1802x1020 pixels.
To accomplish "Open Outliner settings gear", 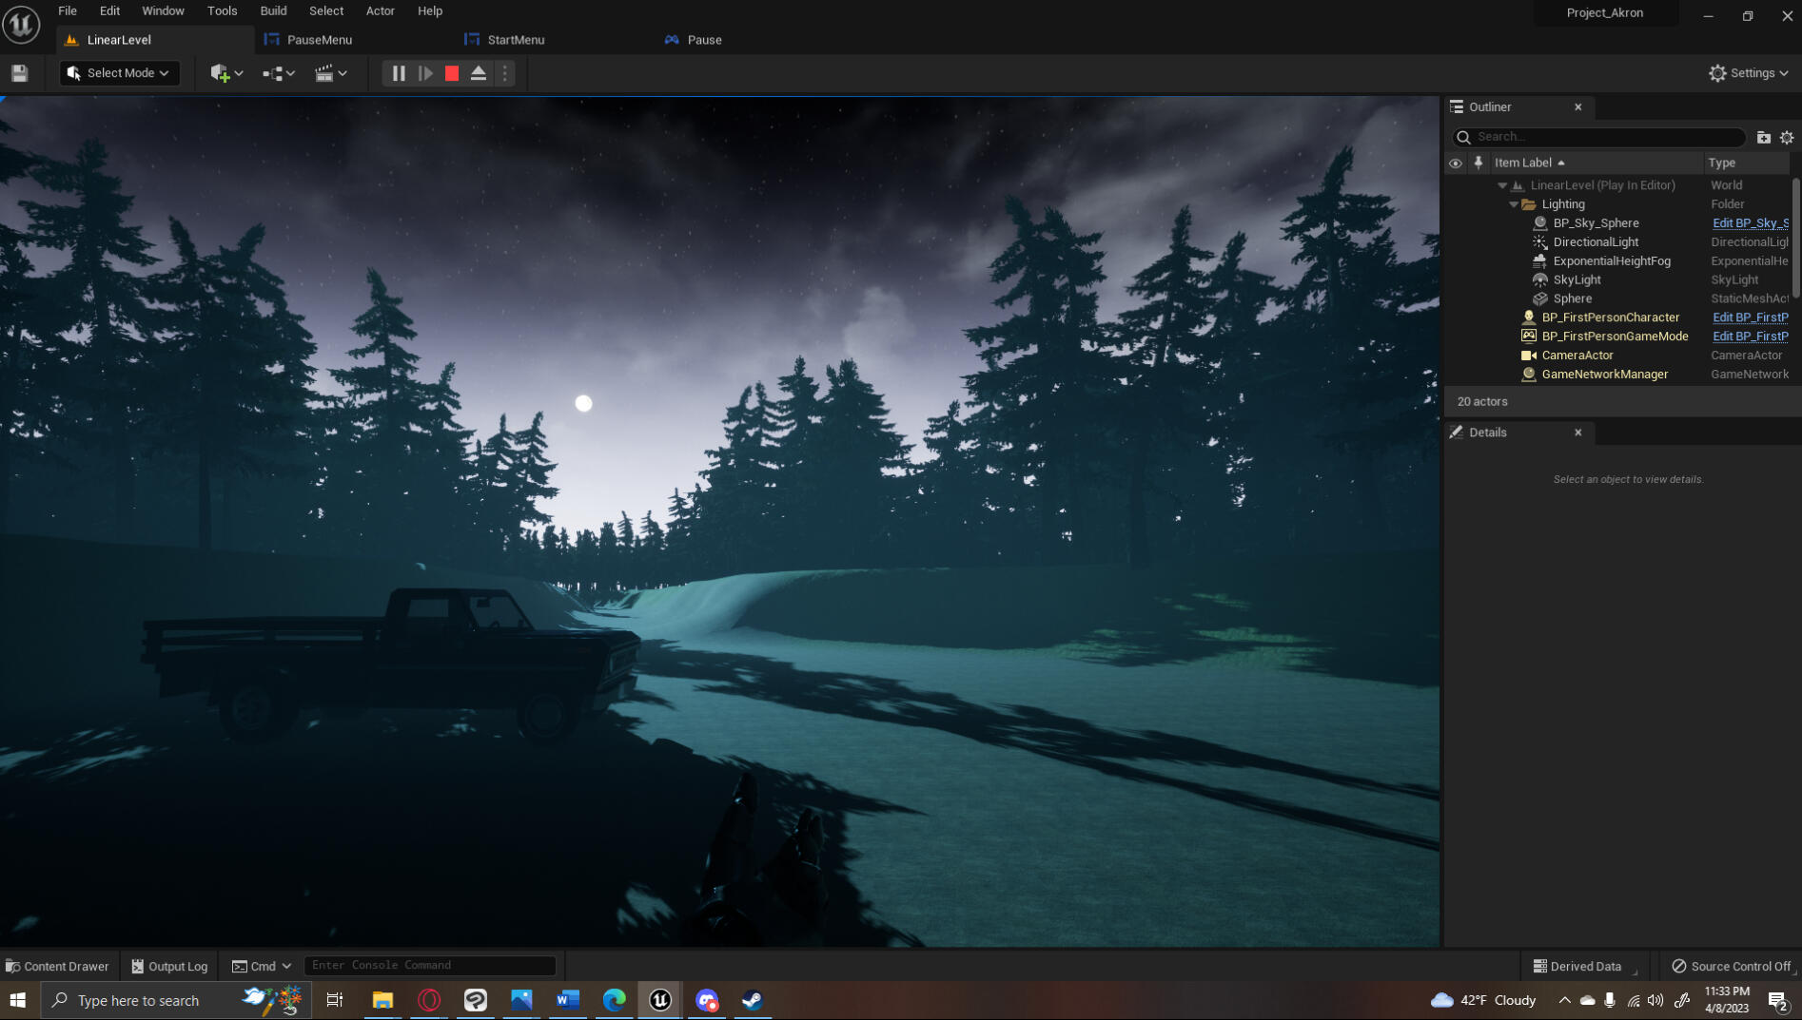I will click(1787, 137).
